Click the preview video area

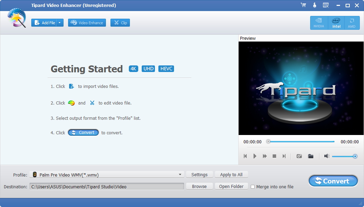[x=301, y=88]
